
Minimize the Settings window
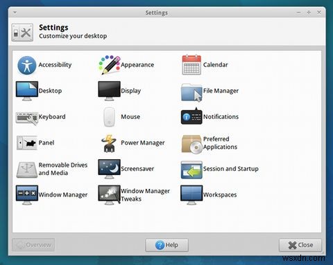click(298, 12)
